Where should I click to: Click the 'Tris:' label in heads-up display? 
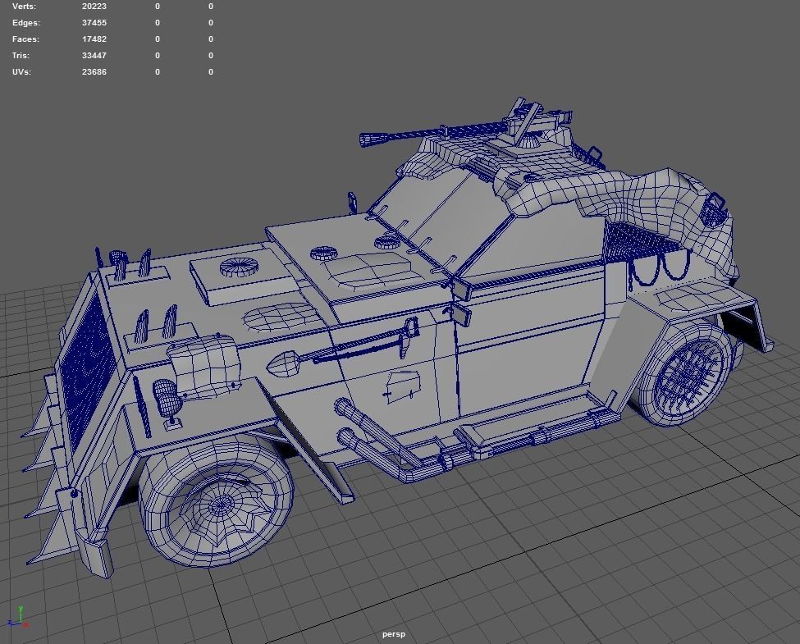click(x=21, y=56)
